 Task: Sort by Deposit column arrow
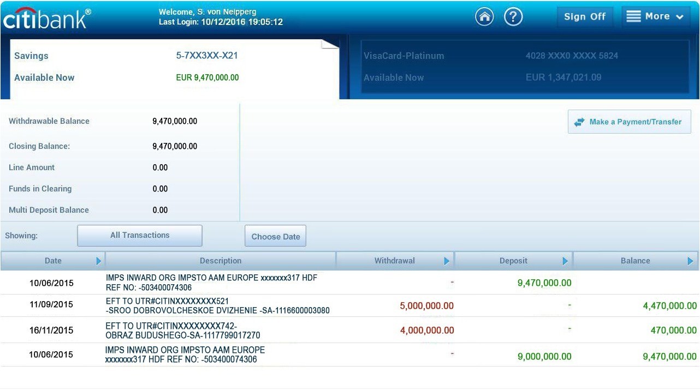tap(565, 261)
